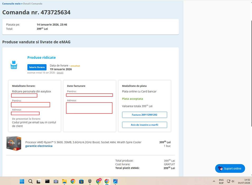Open the network status tray icon
This screenshot has width=252, height=185.
pos(228,181)
